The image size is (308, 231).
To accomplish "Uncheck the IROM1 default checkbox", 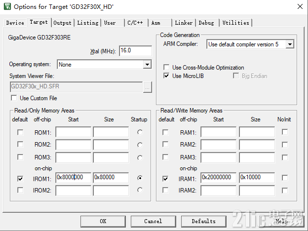I will coord(20,179).
